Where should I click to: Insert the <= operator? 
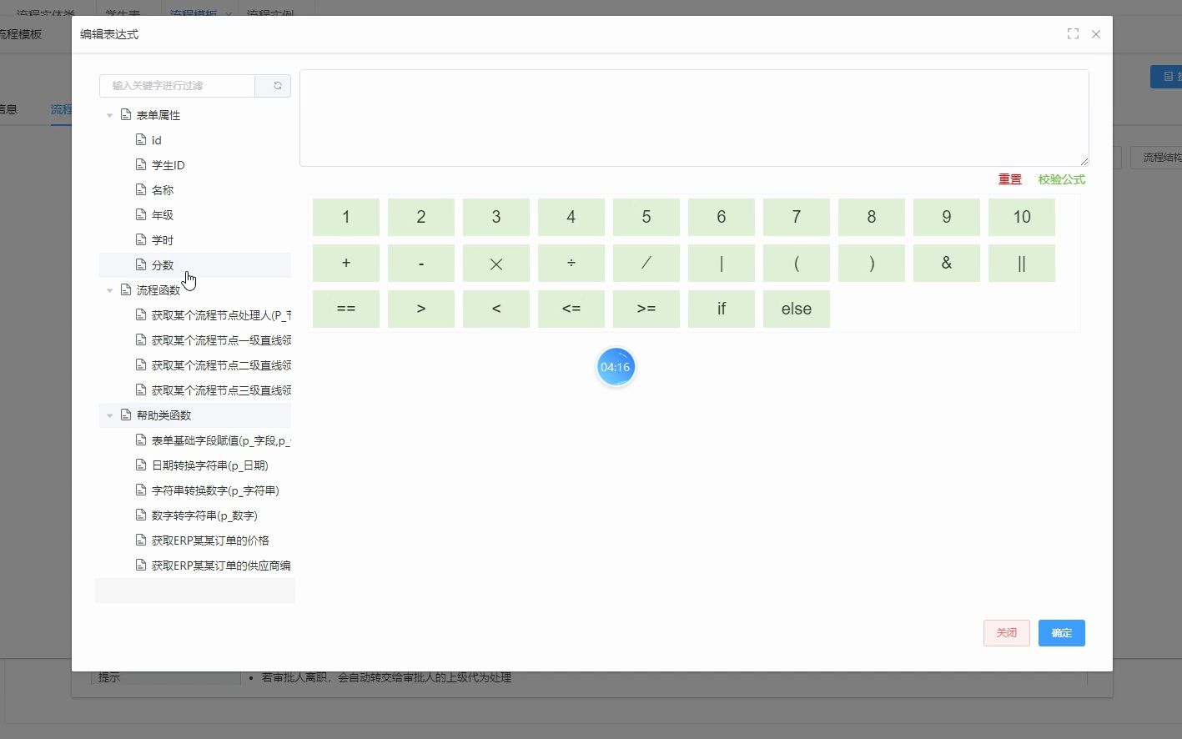click(571, 309)
